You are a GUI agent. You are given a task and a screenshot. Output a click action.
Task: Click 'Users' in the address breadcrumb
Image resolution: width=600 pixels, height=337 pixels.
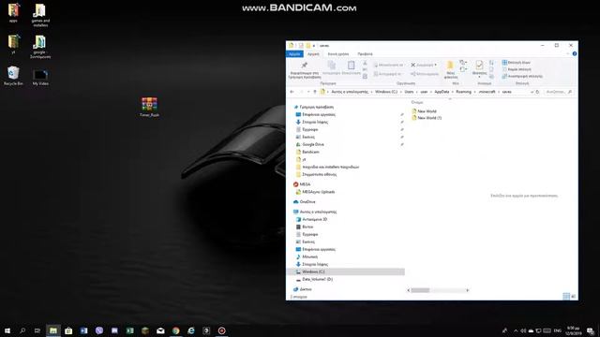[409, 92]
